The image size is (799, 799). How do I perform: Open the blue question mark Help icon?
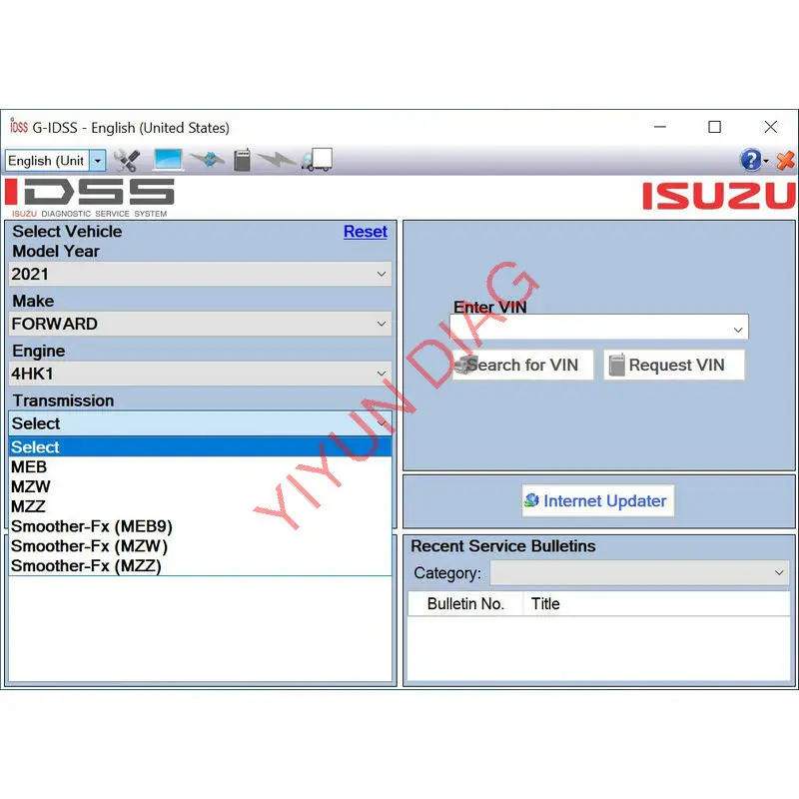pyautogui.click(x=751, y=160)
